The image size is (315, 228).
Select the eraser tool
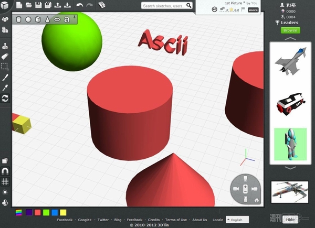tap(5, 57)
